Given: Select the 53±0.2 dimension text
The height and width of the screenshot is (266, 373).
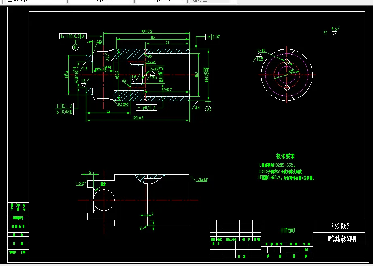Looking at the screenshot, I should click(167, 90).
